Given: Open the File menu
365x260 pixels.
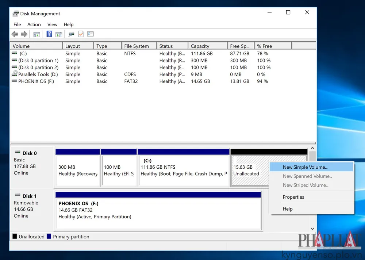Looking at the screenshot, I should click(17, 24).
